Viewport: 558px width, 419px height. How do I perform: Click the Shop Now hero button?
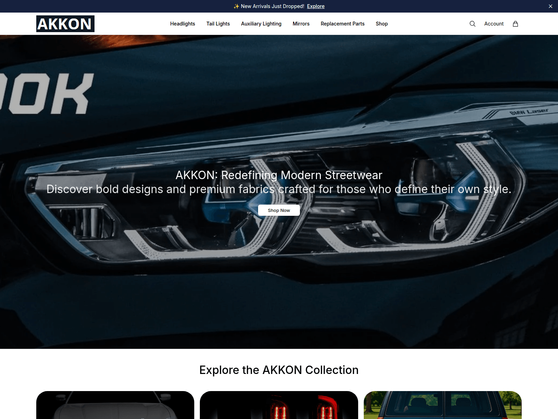tap(279, 210)
